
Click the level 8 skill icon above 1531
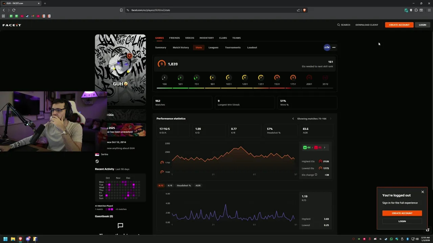277,78
